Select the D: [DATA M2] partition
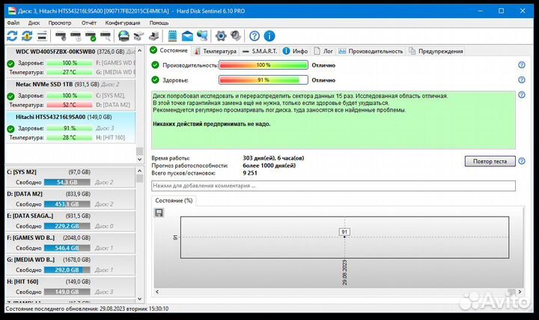The height and width of the screenshot is (320, 539). point(71,199)
